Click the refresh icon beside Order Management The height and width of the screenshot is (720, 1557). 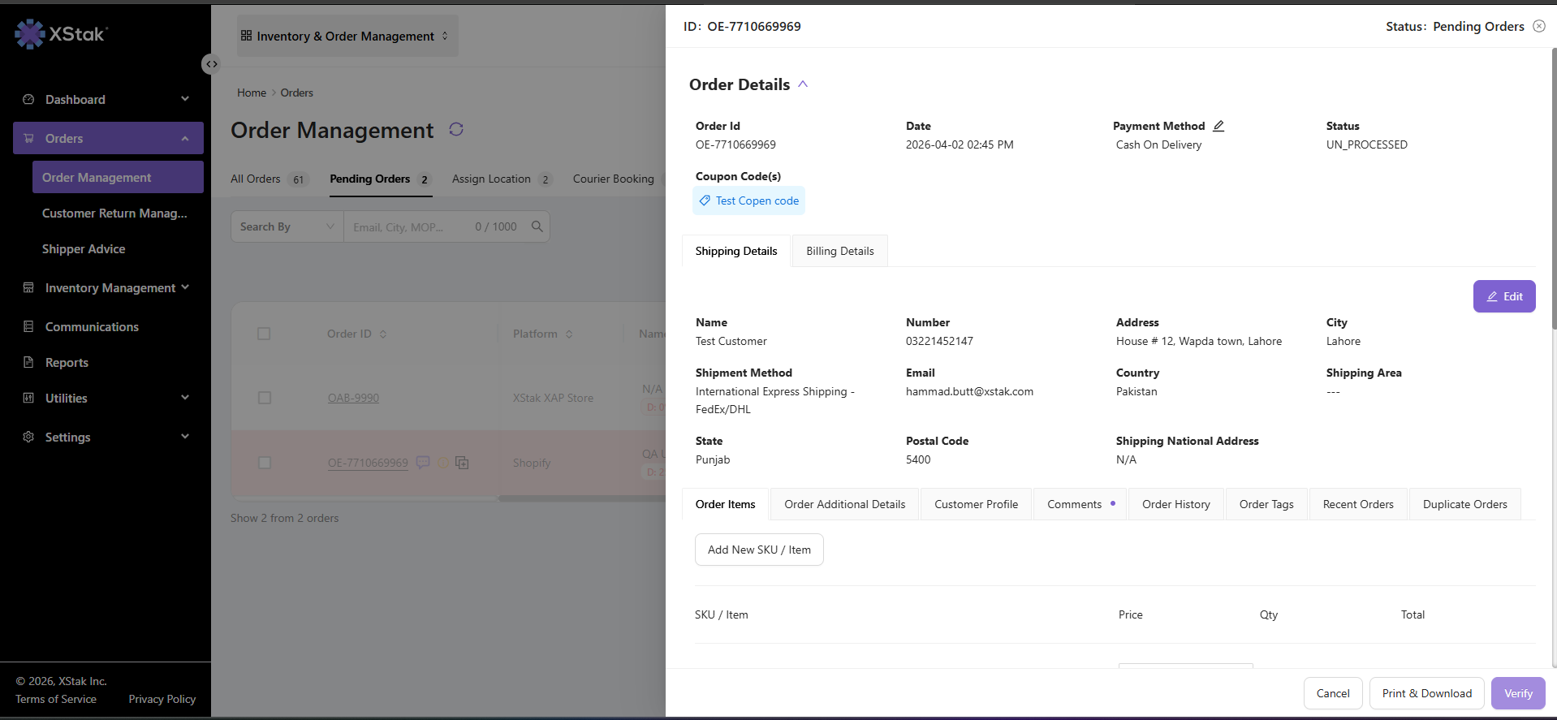(x=456, y=129)
